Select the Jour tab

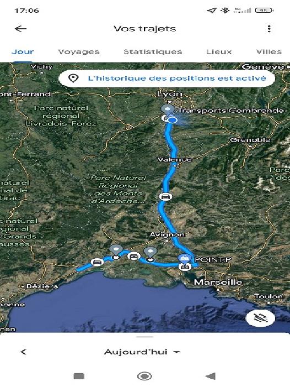(x=23, y=51)
